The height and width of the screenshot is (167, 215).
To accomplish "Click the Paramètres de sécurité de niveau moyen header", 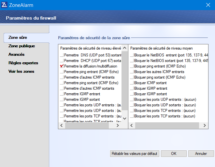I will 161,48.
